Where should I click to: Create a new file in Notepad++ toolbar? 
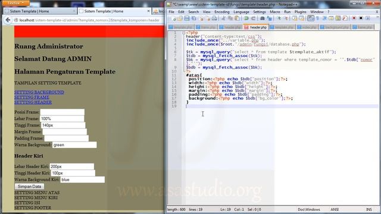174,18
